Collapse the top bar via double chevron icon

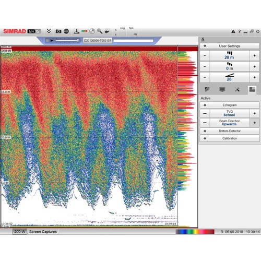49,31
